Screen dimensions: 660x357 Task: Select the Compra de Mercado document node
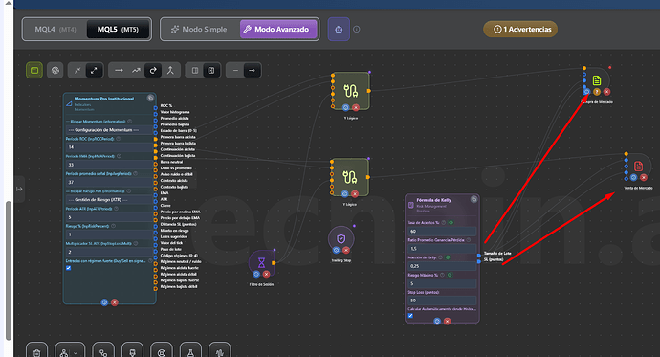coord(597,80)
